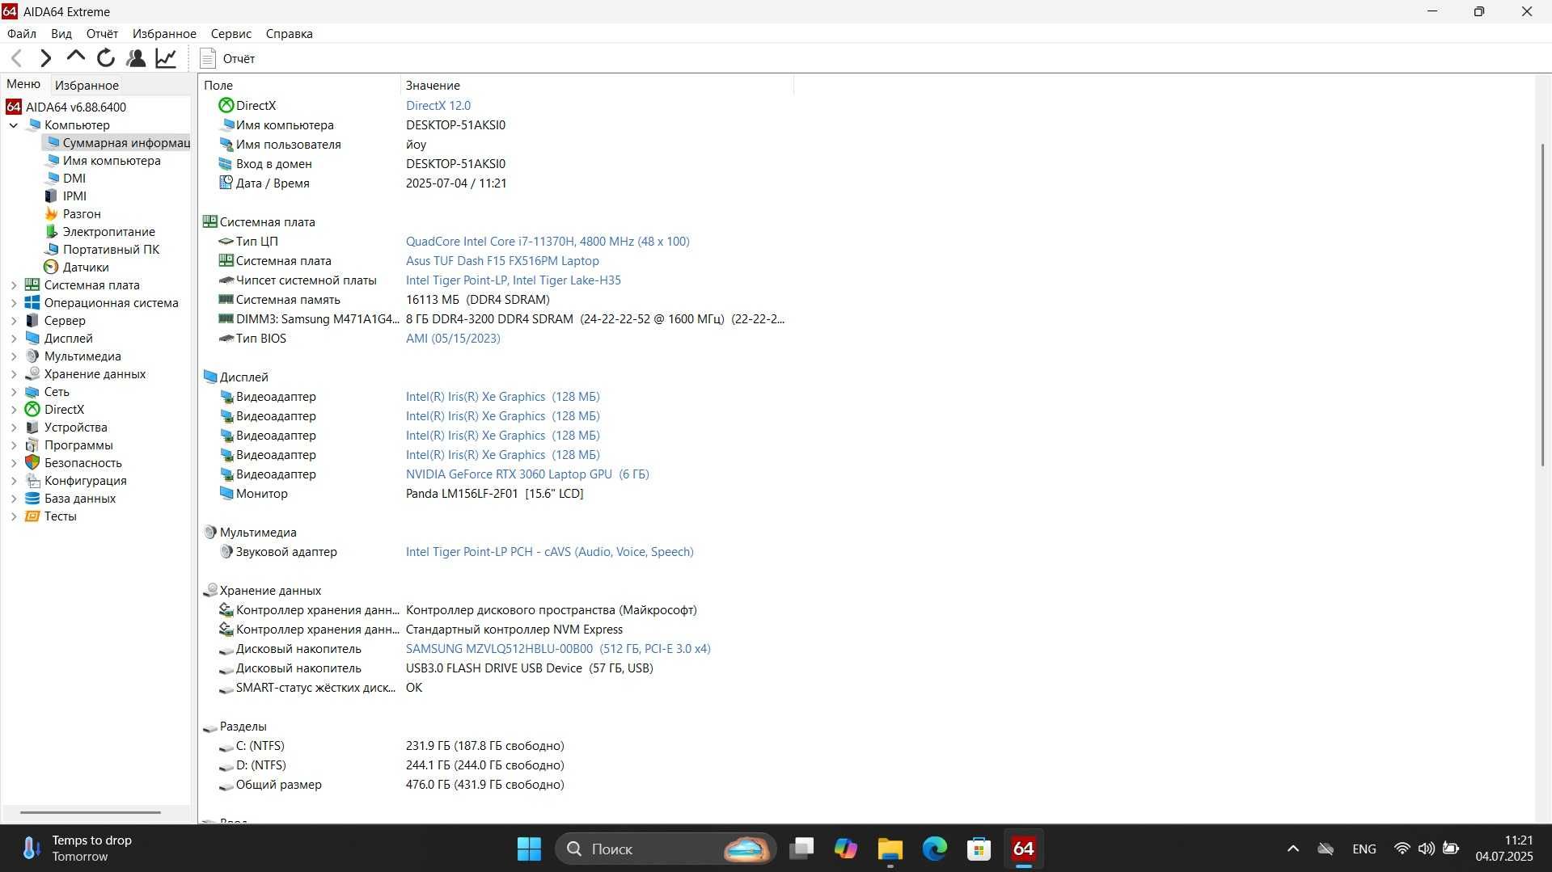Screen dimensions: 1552x872
Task: Open the NVIDIA GeForce RTX 3060 Laptop GPU link
Action: (x=527, y=474)
